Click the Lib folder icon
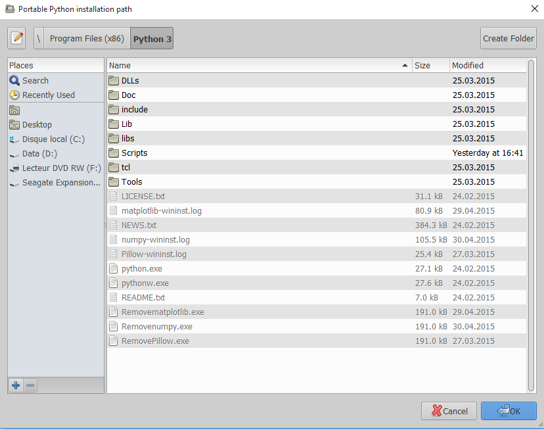The width and height of the screenshot is (544, 430). [114, 124]
